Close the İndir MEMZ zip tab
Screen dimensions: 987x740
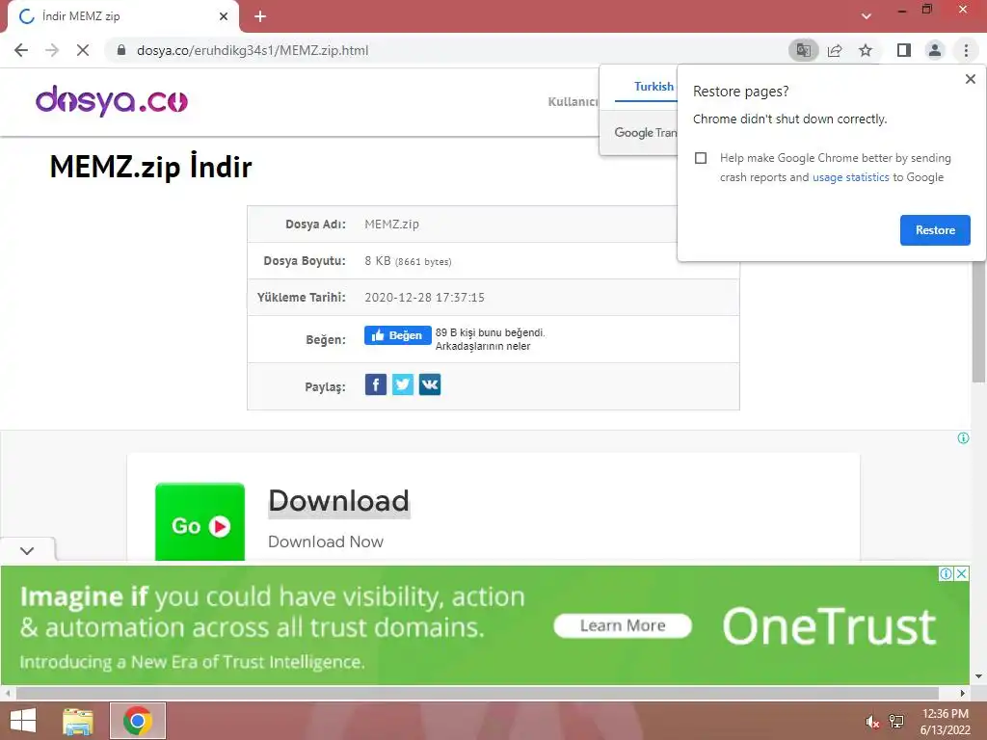click(224, 16)
